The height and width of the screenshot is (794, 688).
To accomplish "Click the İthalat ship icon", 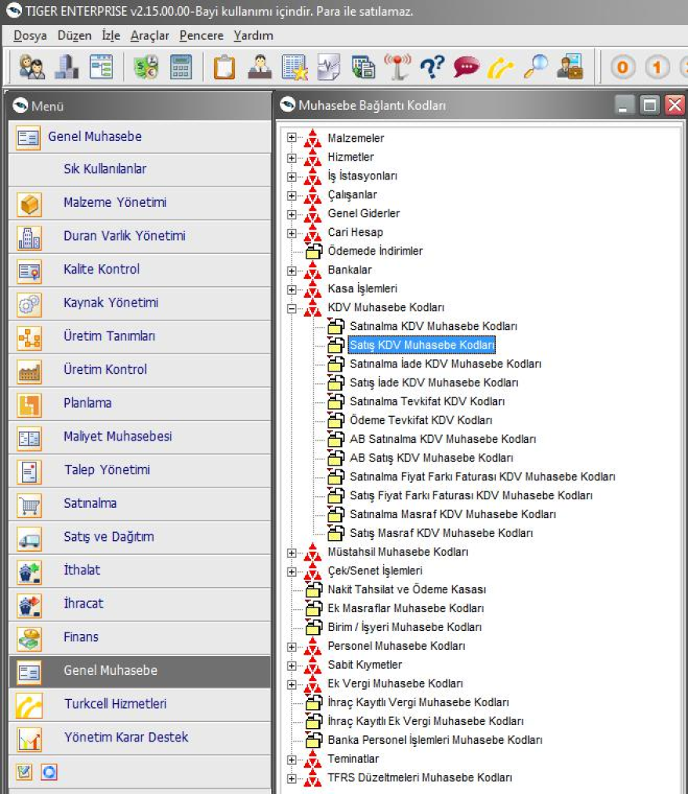I will point(29,571).
